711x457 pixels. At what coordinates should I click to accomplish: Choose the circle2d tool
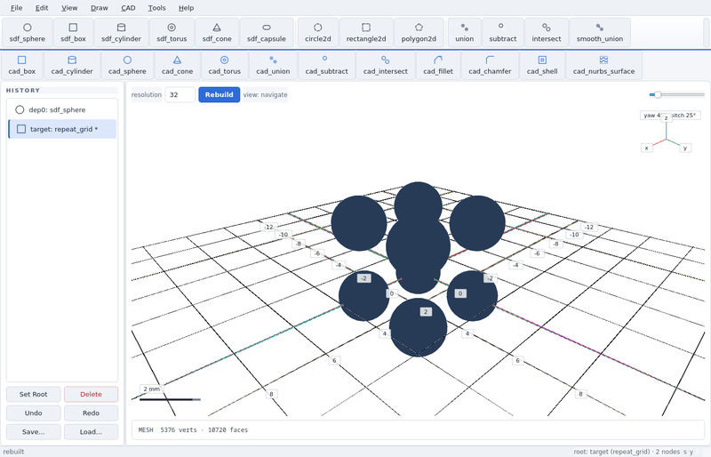click(x=318, y=33)
